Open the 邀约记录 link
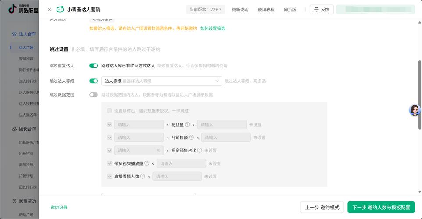Image resolution: width=422 pixels, height=219 pixels. coord(59,208)
